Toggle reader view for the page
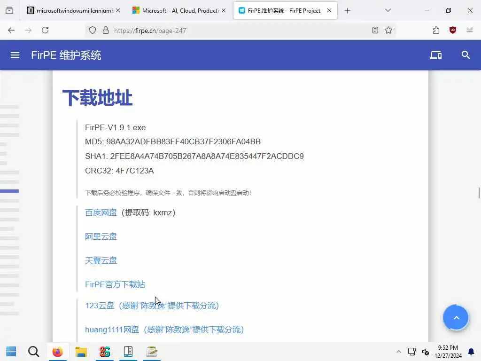The height and width of the screenshot is (361, 481). pyautogui.click(x=375, y=30)
